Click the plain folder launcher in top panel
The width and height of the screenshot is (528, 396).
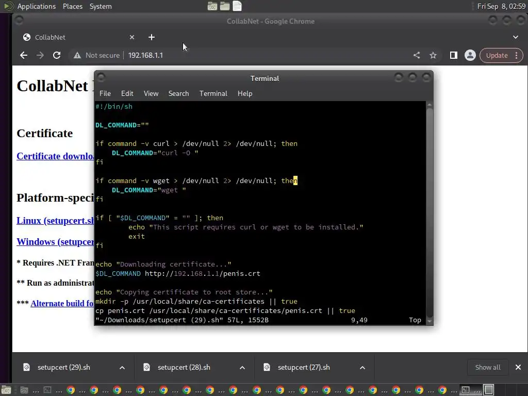(225, 6)
